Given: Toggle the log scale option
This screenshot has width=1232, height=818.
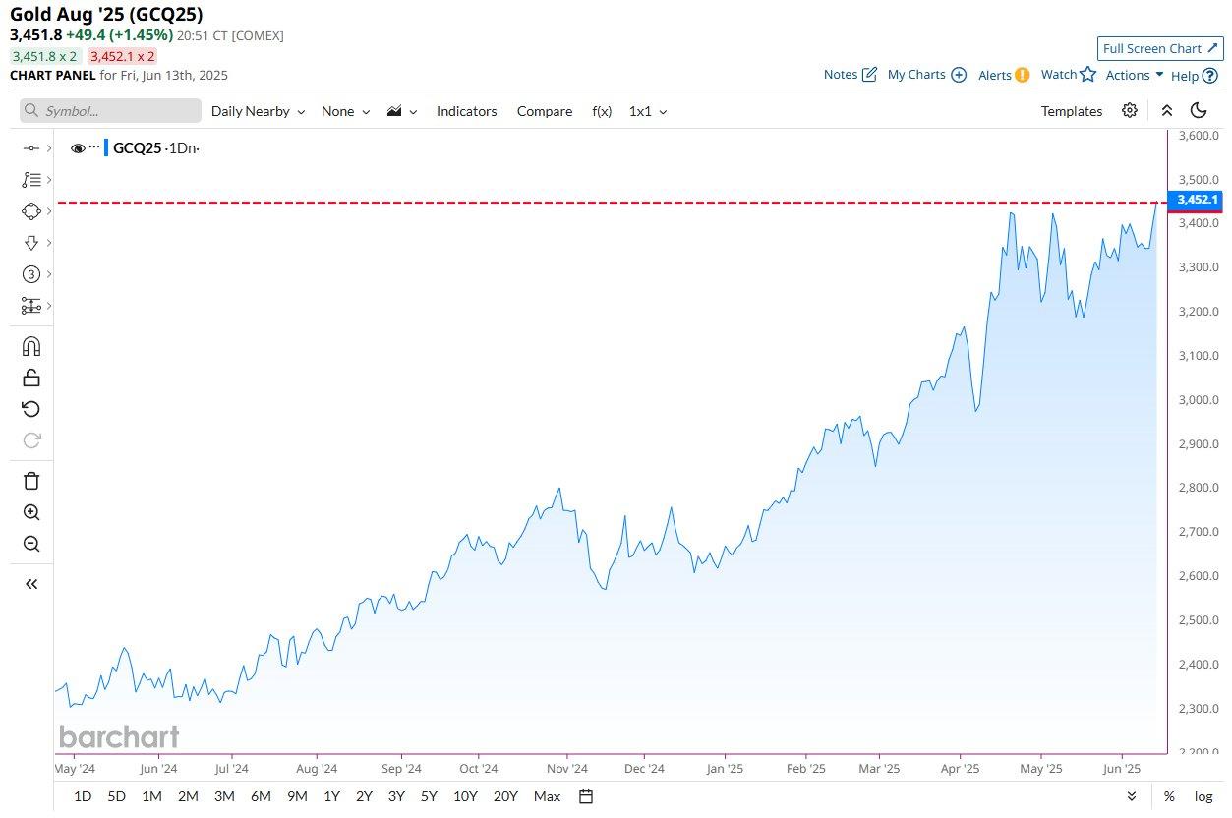Looking at the screenshot, I should tap(1203, 796).
